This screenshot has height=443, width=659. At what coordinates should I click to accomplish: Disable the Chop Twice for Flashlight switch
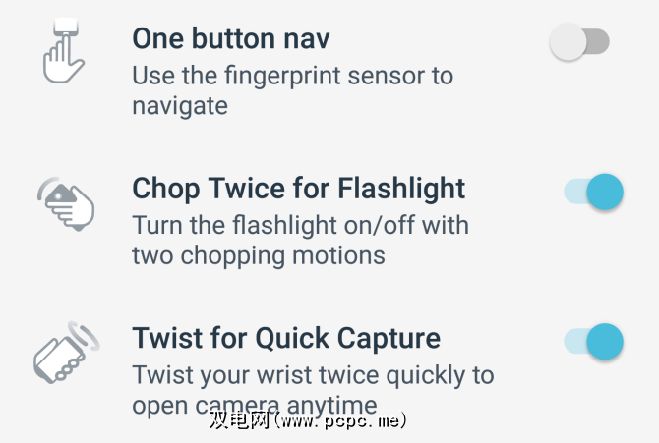594,192
